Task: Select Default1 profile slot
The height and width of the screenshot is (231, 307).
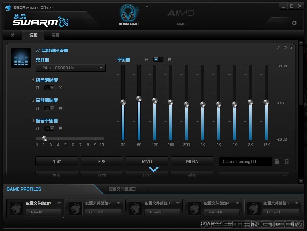Action: pyautogui.click(x=44, y=212)
